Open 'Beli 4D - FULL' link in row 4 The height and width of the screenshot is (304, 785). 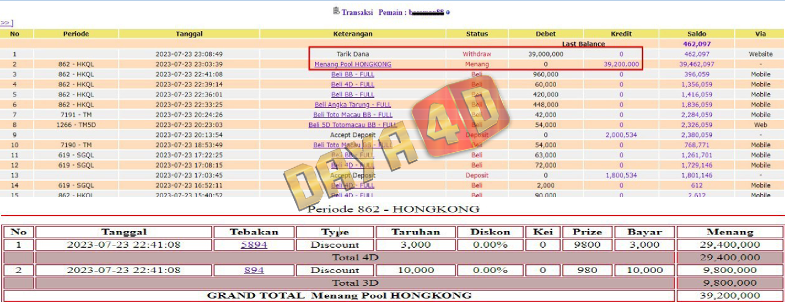(x=353, y=84)
